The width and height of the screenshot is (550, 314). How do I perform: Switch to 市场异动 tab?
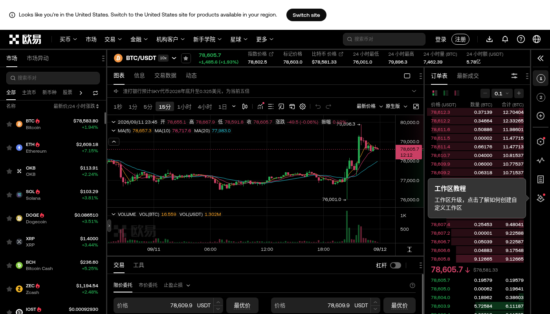coord(38,58)
